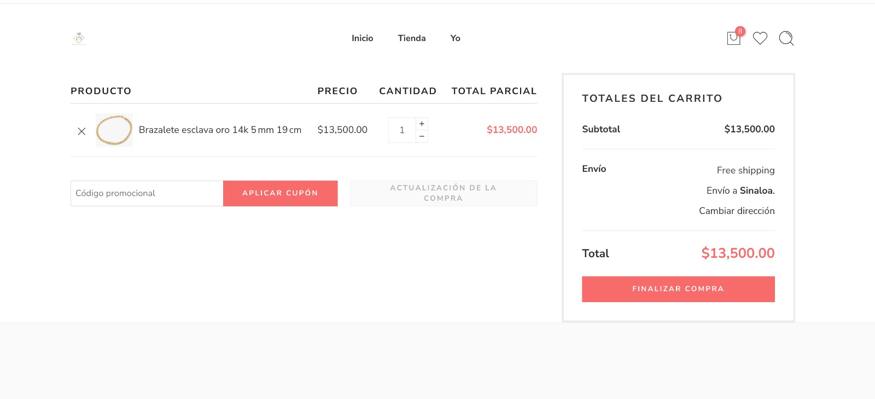This screenshot has height=399, width=875.
Task: Open the Brazalete esclava oro 14k product link
Action: [220, 130]
